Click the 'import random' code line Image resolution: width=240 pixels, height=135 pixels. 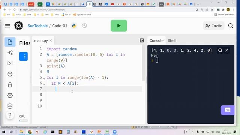(61, 49)
